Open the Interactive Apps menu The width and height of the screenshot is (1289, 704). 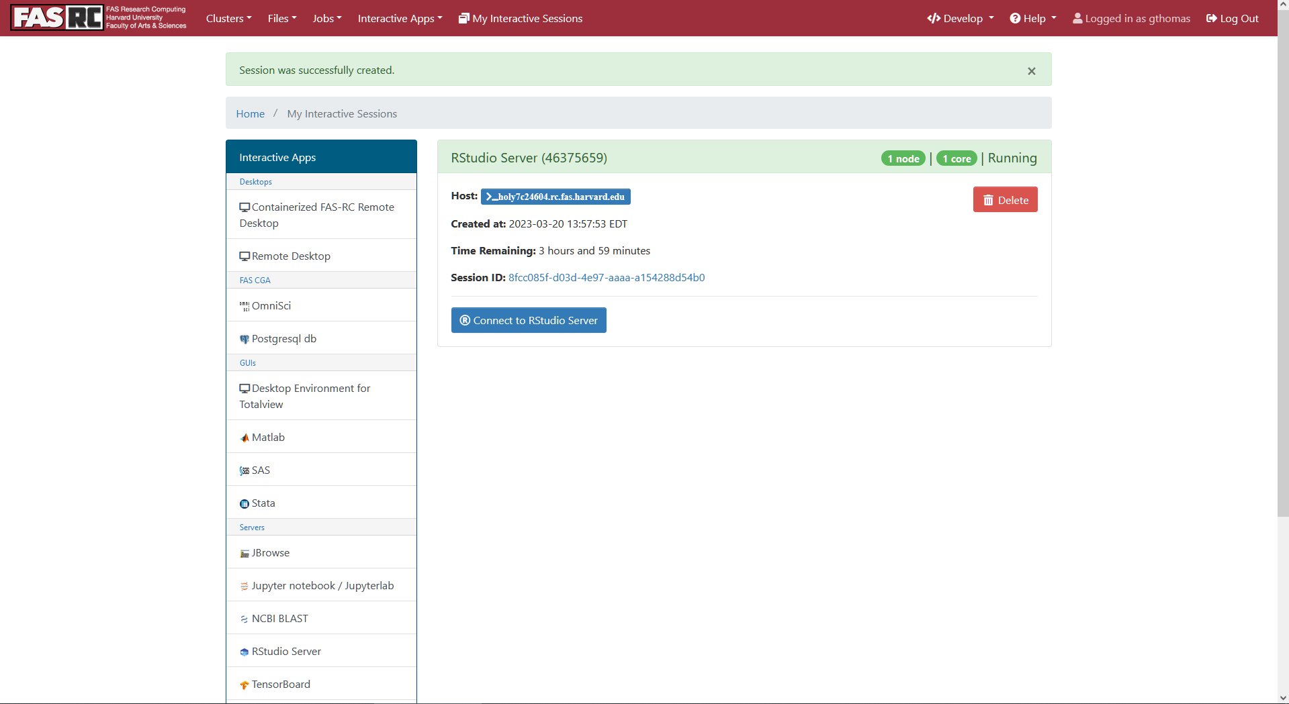point(400,18)
